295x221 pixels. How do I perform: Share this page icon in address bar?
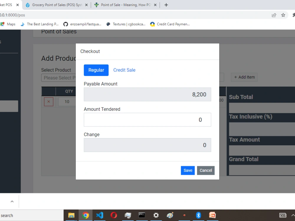(274, 15)
